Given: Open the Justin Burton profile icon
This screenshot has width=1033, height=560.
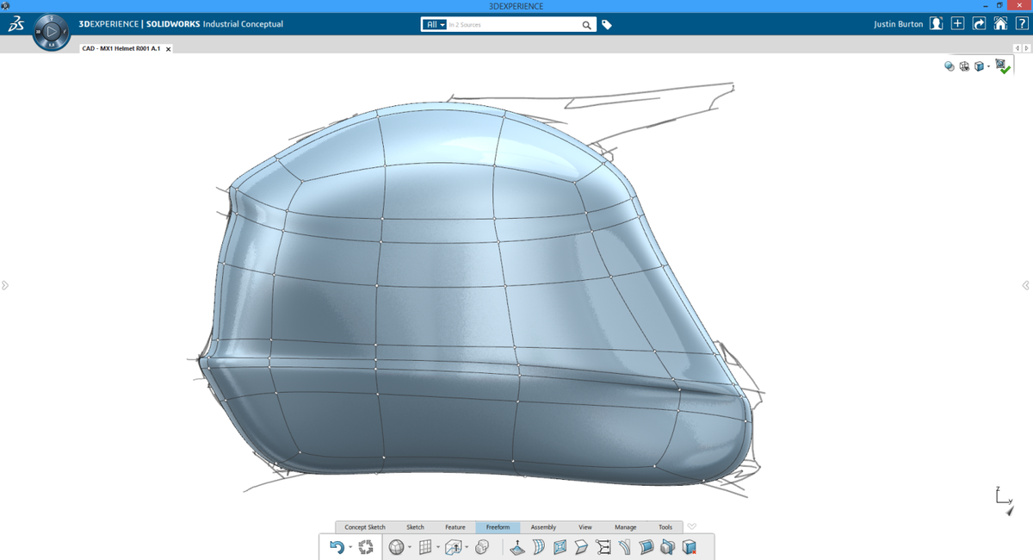Looking at the screenshot, I should pyautogui.click(x=937, y=24).
